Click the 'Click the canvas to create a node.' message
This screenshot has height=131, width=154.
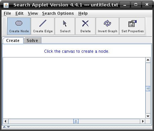coord(77,51)
